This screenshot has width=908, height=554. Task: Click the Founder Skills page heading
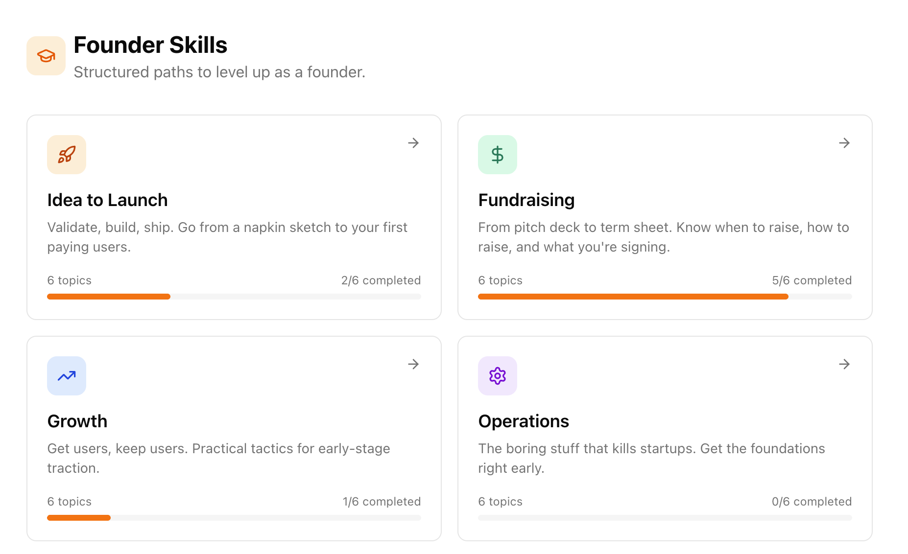[x=150, y=45]
